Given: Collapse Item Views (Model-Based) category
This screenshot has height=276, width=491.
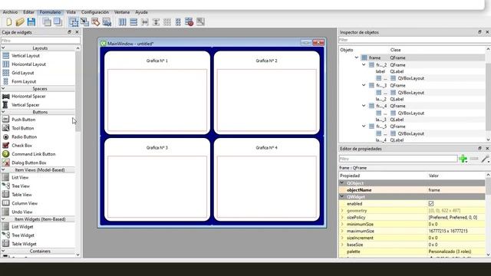Looking at the screenshot, I should click(3, 170).
